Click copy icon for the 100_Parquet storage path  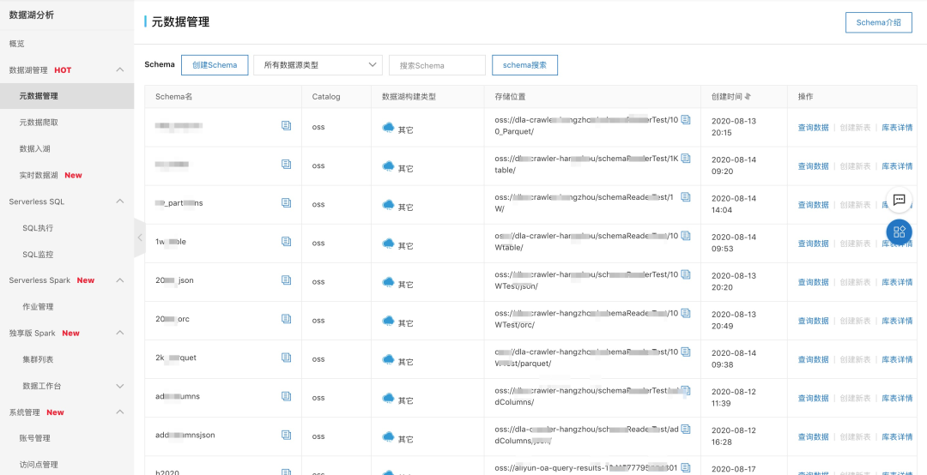(685, 120)
